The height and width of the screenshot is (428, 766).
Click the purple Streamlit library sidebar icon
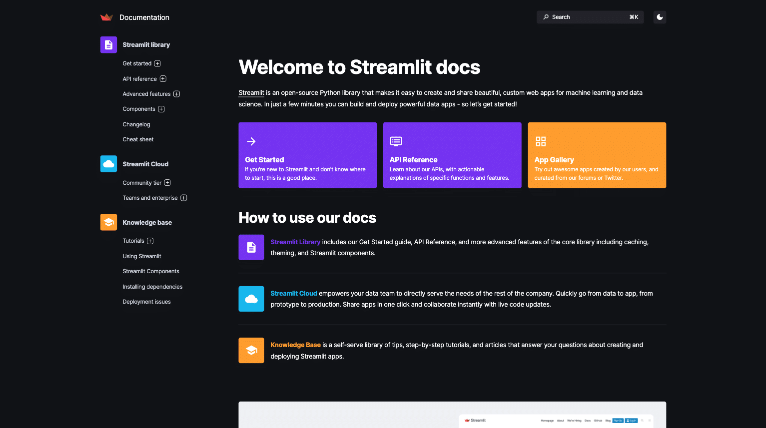point(108,45)
